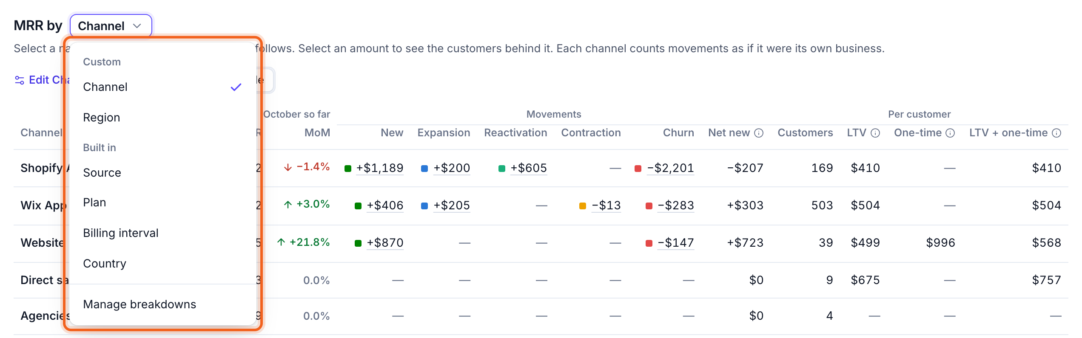Select Source from Built in list
Screen dimensions: 1082x338
(162, 173)
